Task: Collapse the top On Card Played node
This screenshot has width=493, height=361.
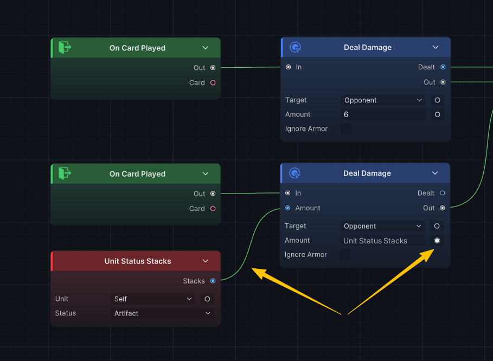Action: [x=206, y=48]
